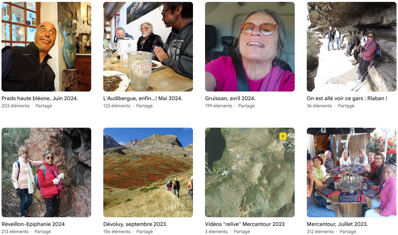
Task: Click the title "L'Audibergue, enfin...! Mai 2024."
Action: [x=143, y=98]
